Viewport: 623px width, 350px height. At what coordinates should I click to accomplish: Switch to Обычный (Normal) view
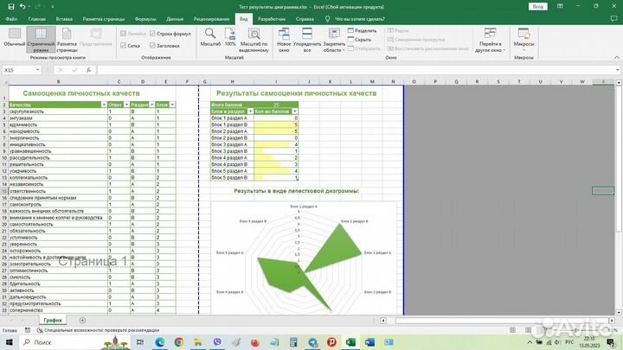coord(15,38)
